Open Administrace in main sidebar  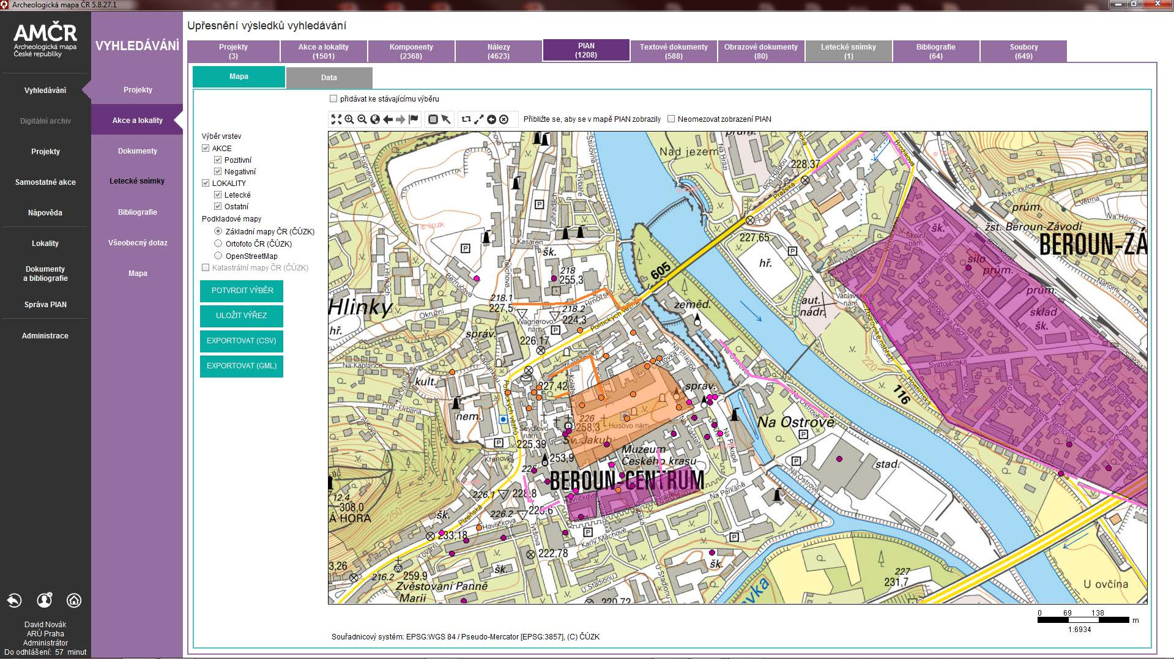coord(45,336)
